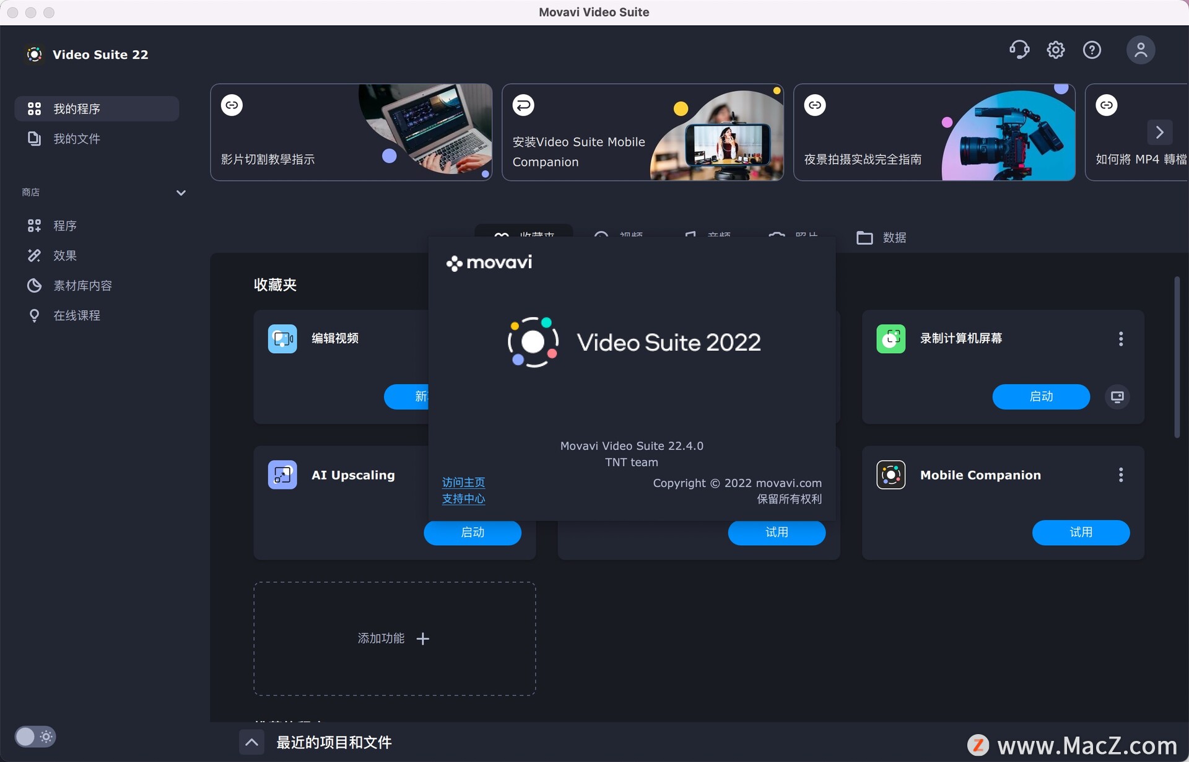This screenshot has width=1189, height=762.
Task: Select 我的文件 in the sidebar
Action: pos(76,139)
